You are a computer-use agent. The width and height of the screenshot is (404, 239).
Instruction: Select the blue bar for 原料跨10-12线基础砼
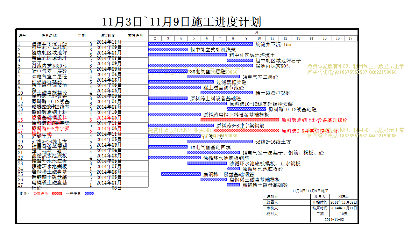click(x=246, y=109)
